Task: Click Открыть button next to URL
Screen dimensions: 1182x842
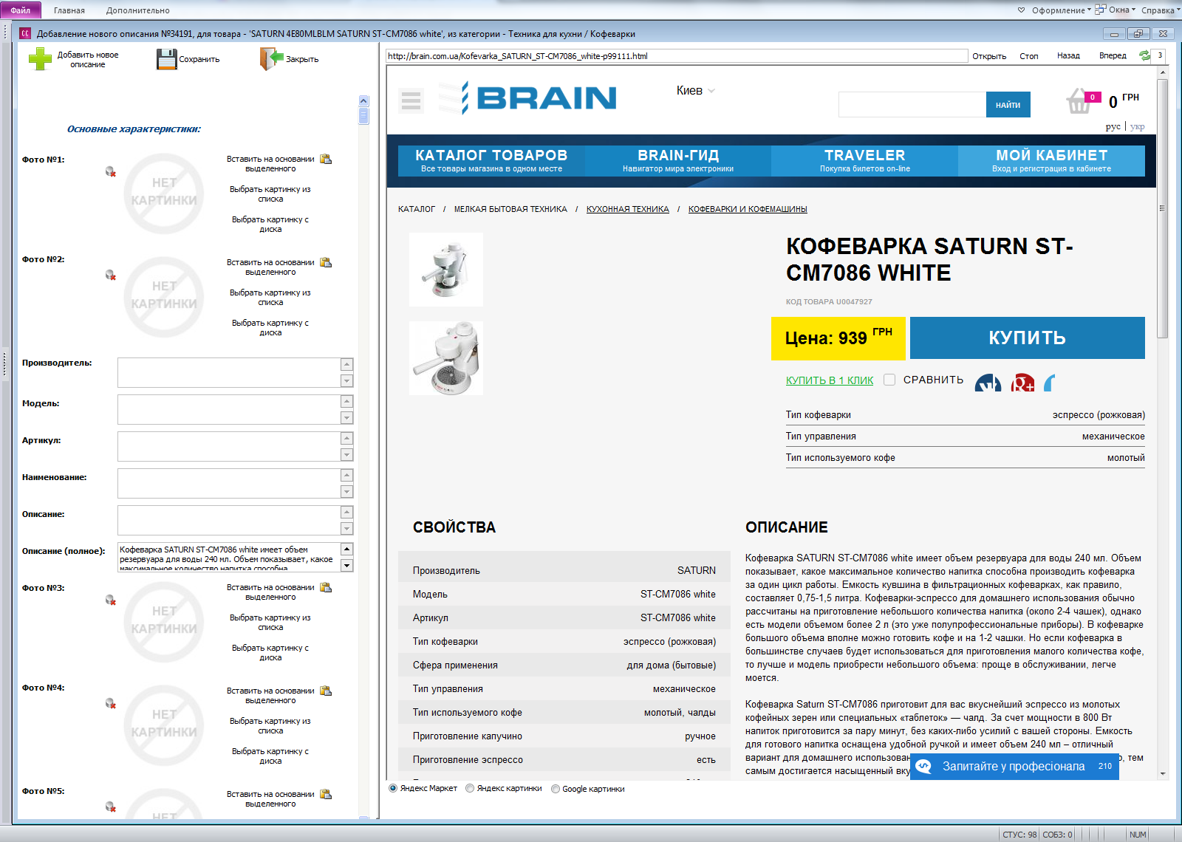Action: pyautogui.click(x=989, y=56)
